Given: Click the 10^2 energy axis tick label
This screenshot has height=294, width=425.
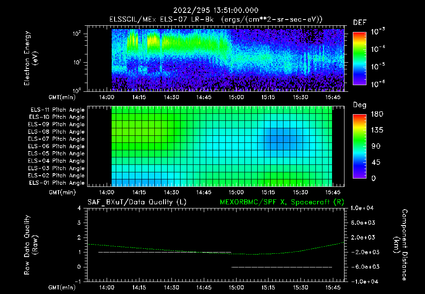Looking at the screenshot, I should click(77, 34).
